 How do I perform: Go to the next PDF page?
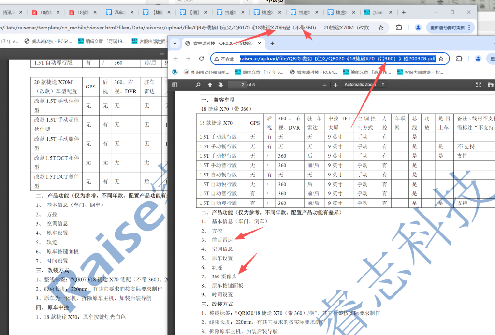pyautogui.click(x=220, y=85)
